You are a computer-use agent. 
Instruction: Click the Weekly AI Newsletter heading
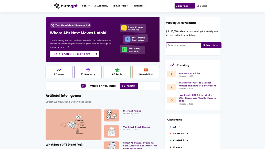(x=181, y=23)
